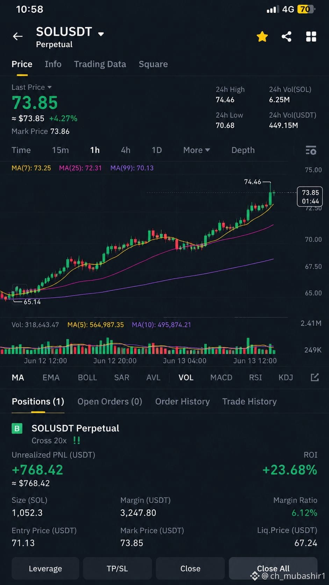Open the Trade History tab
329x585 pixels.
pos(250,401)
